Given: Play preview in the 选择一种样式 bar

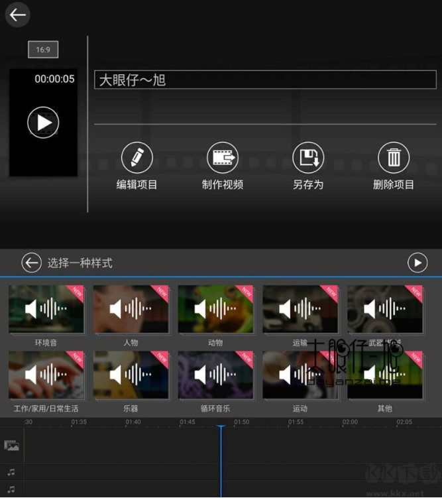Looking at the screenshot, I should 417,263.
